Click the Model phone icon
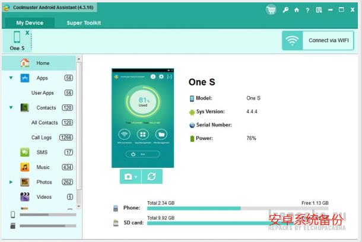The height and width of the screenshot is (242, 362). [x=192, y=98]
